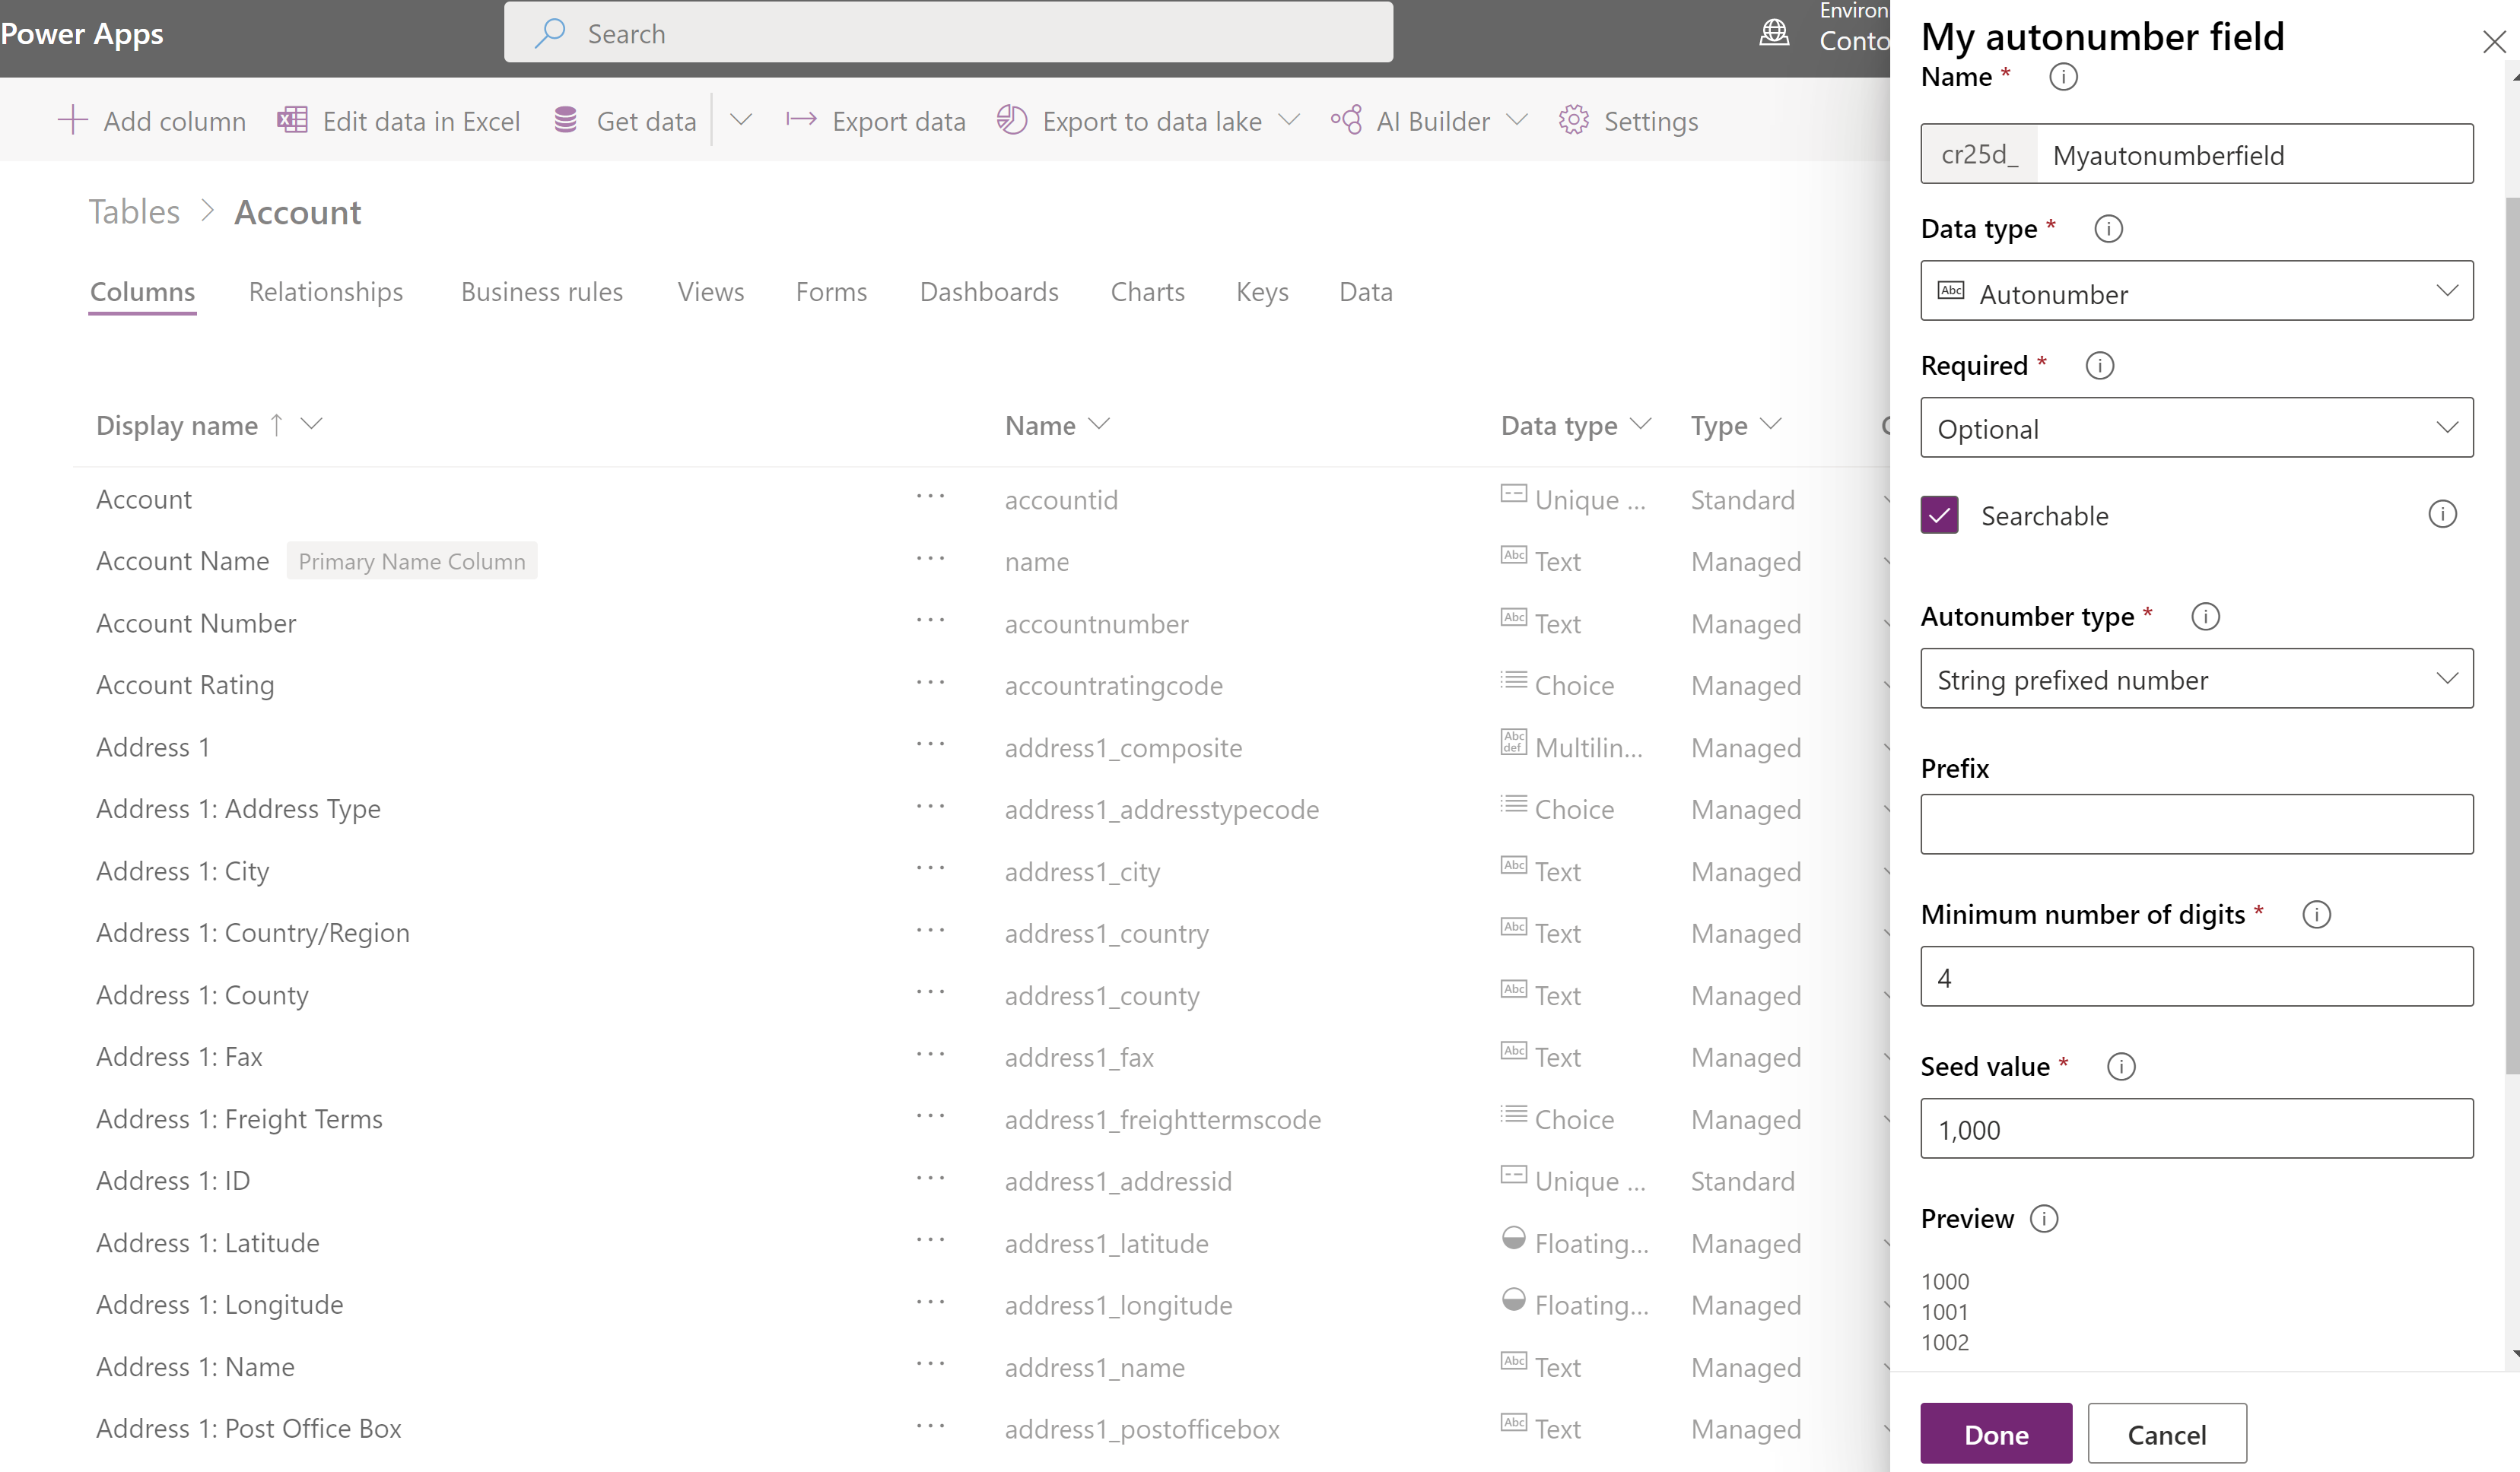Click the Seed value input field
This screenshot has height=1472, width=2520.
tap(2196, 1128)
